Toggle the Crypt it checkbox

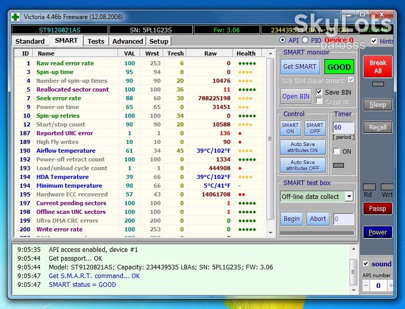tap(319, 101)
